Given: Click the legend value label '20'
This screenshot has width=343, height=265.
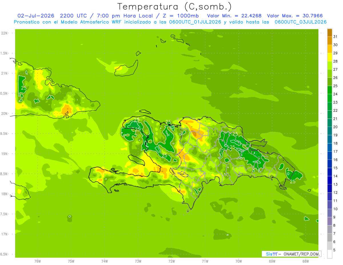Looking at the screenshot, I should click(336, 127).
